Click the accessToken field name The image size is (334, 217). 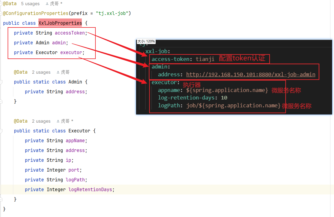[70, 33]
